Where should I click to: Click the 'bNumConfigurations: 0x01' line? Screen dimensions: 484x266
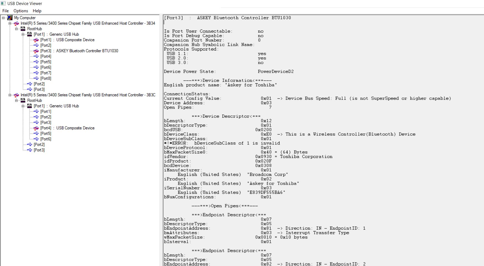pyautogui.click(x=218, y=197)
